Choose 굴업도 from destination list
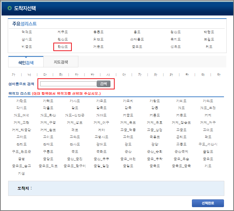Viewport: 234px width, 211px height. point(208,152)
